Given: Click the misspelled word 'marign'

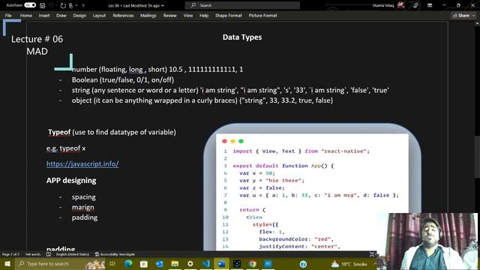Looking at the screenshot, I should coord(83,207).
